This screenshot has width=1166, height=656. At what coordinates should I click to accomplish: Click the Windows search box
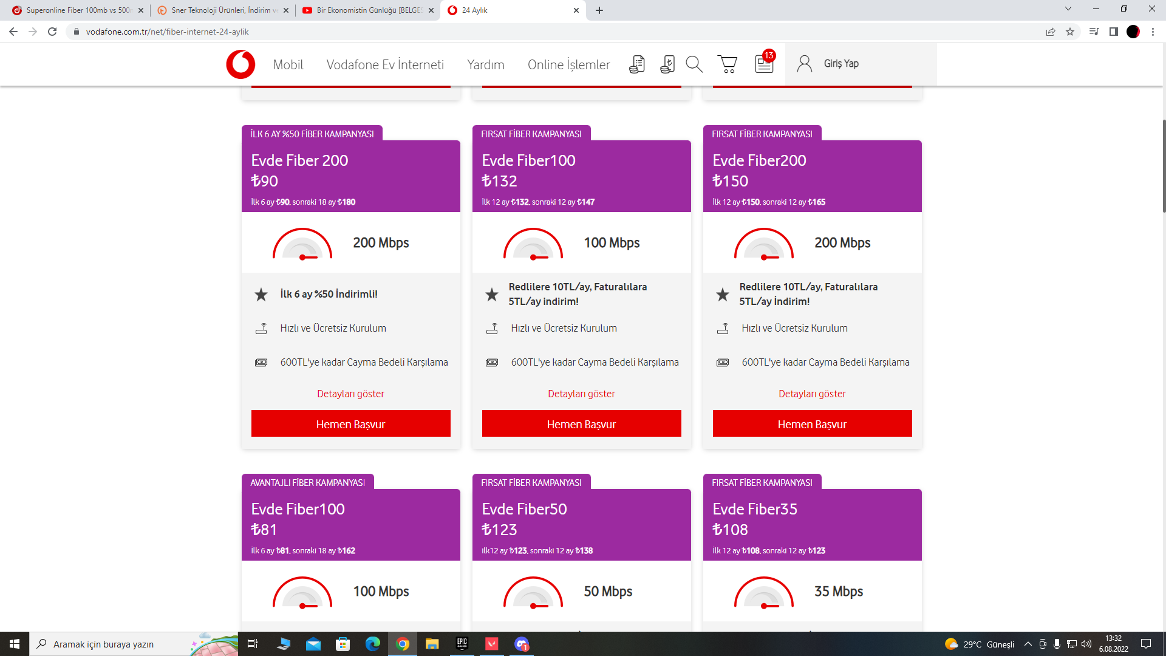pos(134,644)
